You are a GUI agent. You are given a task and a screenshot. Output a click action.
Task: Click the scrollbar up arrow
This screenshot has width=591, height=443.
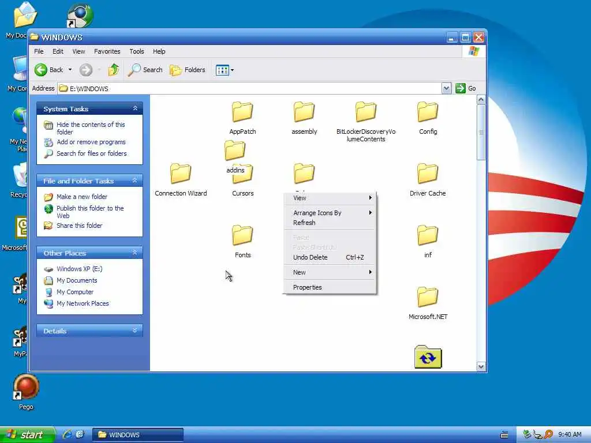click(481, 100)
